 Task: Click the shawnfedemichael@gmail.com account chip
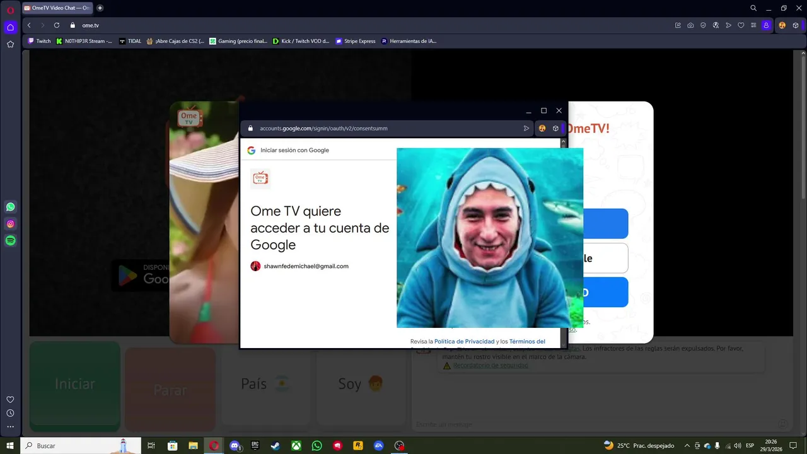tap(299, 266)
